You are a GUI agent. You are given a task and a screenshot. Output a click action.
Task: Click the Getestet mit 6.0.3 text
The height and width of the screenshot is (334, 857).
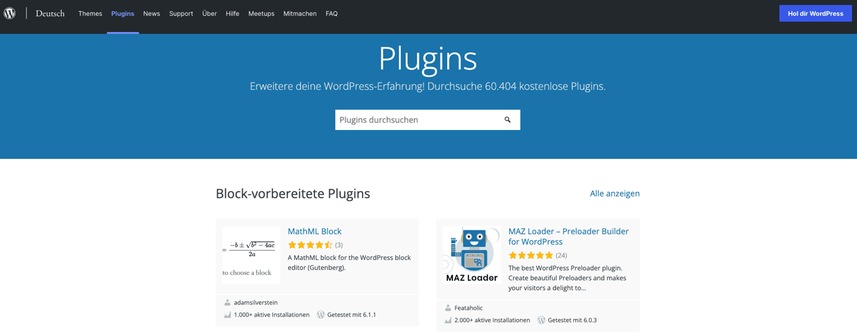pos(572,320)
